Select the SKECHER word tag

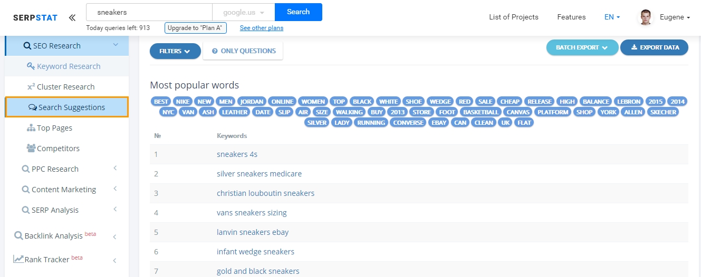[x=664, y=112]
